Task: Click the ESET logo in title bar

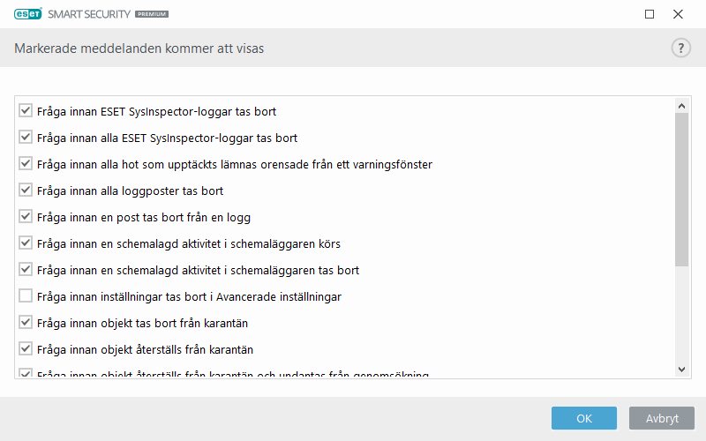Action: click(27, 14)
